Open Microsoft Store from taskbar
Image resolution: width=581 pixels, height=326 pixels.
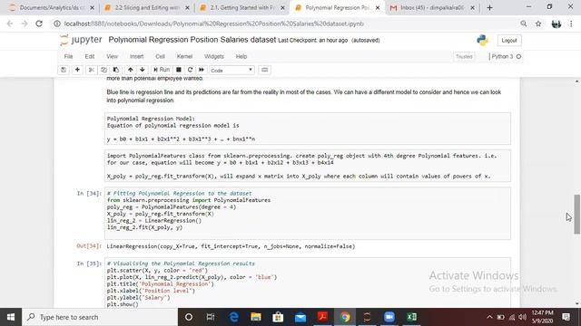point(278,317)
